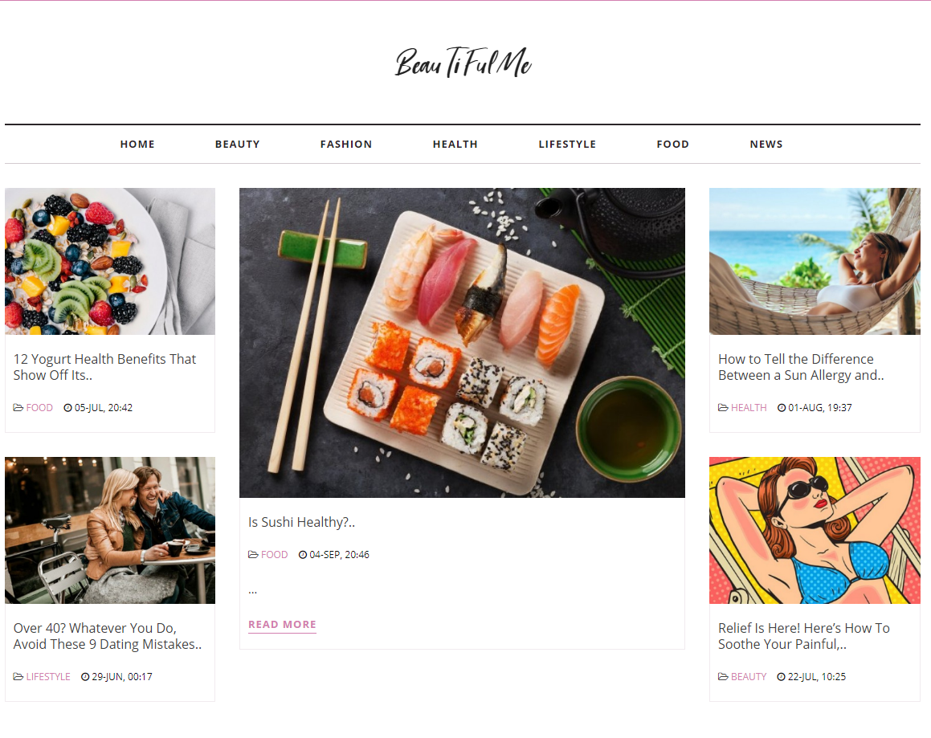Open the Lifestyle menu section

pos(567,145)
